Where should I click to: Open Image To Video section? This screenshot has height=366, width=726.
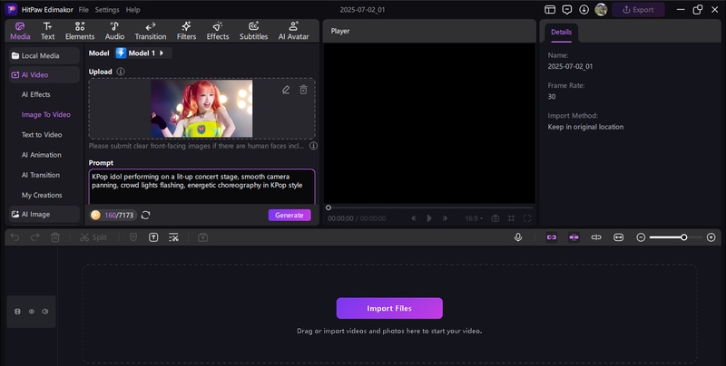(x=46, y=115)
